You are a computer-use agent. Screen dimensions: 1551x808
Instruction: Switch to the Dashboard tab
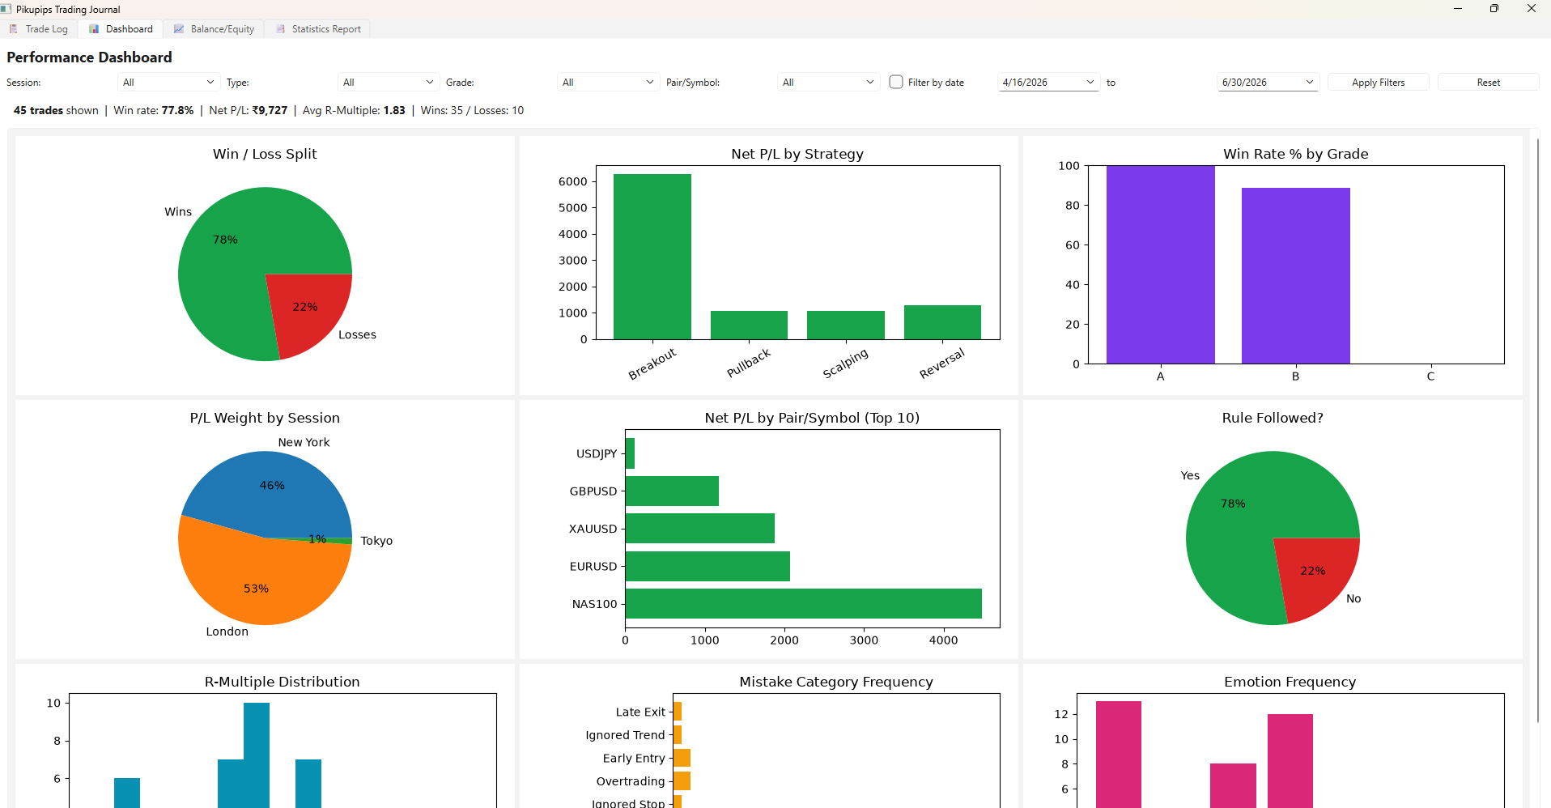tap(121, 29)
